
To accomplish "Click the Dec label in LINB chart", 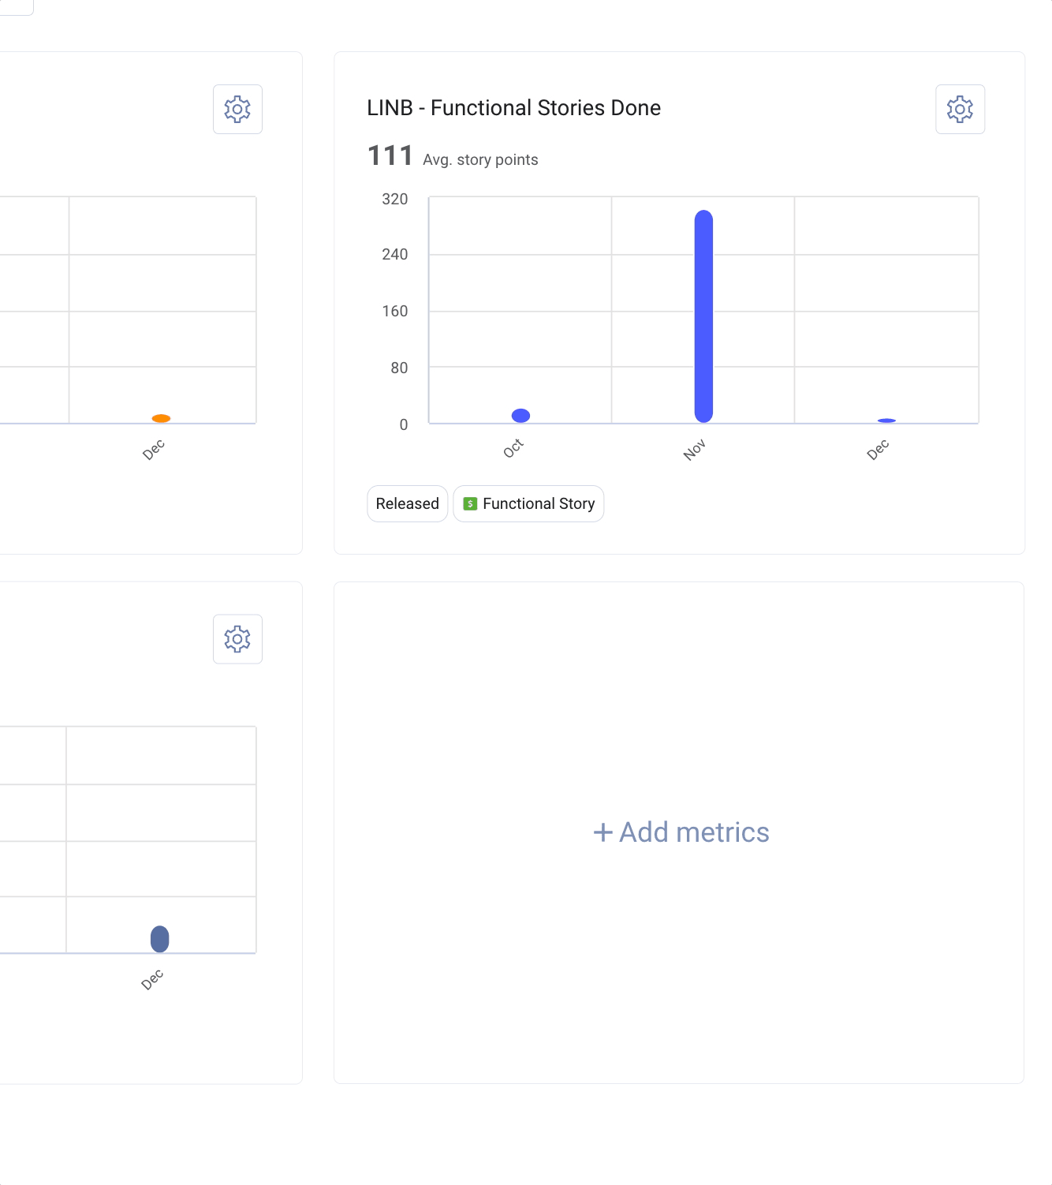I will pos(878,450).
